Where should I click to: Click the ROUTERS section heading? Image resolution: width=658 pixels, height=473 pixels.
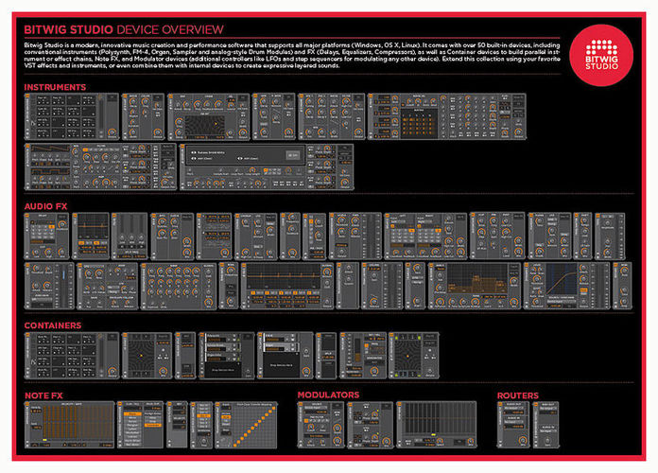point(518,395)
